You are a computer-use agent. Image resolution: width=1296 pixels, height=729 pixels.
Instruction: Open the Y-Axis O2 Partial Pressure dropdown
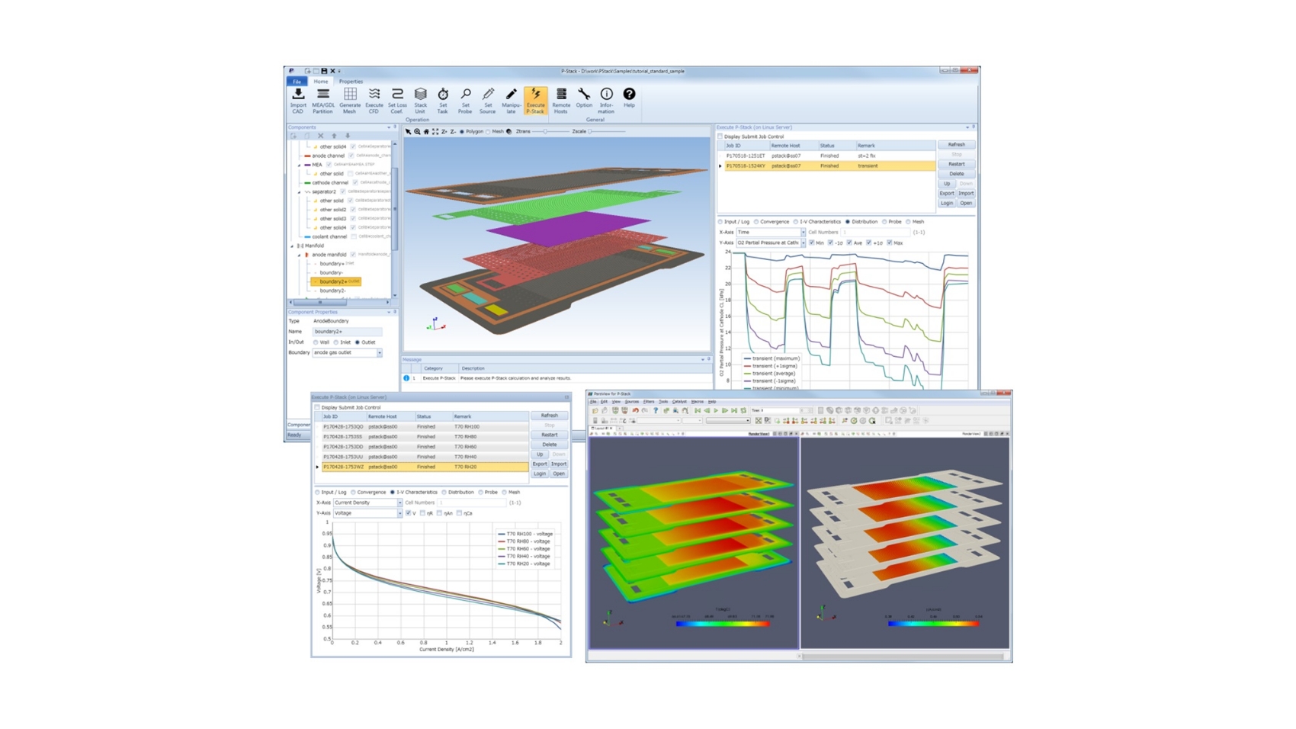[x=803, y=243]
